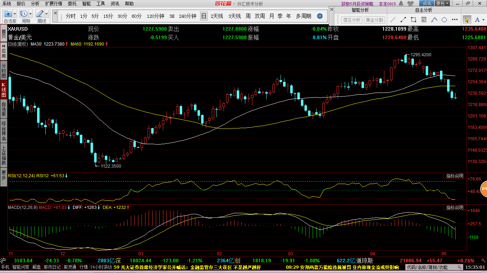Switch chart to 分时 view
Screen dimensions: 487x273
(x=71, y=16)
